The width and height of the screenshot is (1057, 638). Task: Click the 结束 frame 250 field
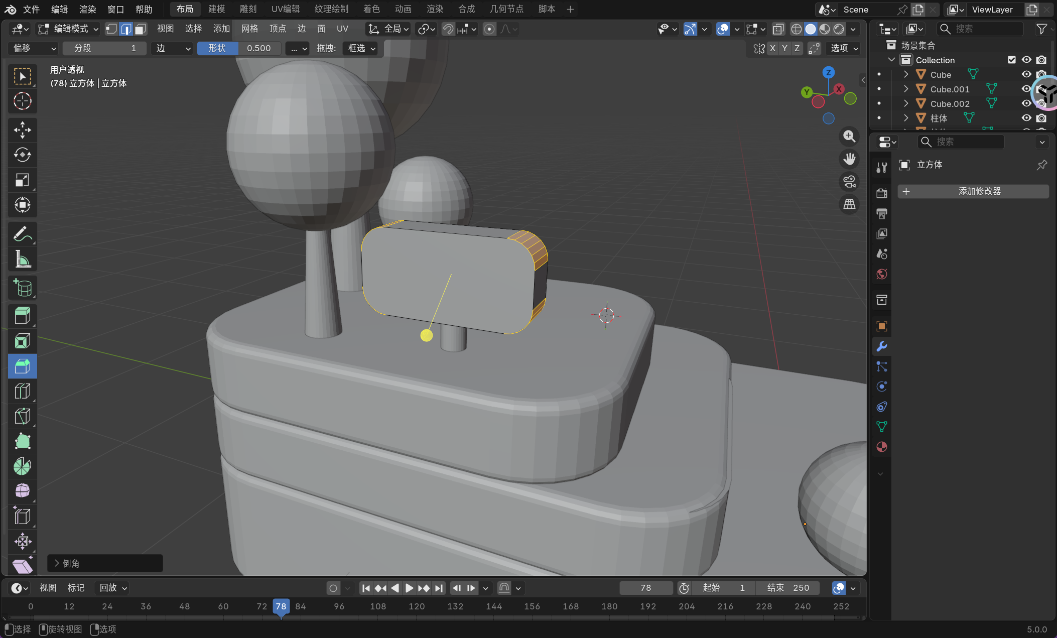click(787, 588)
